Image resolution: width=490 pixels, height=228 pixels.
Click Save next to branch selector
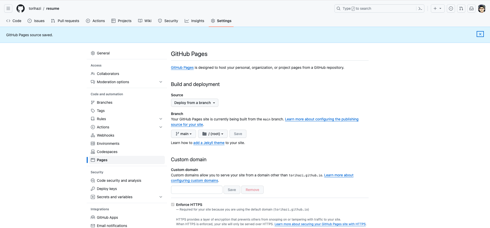[238, 134]
